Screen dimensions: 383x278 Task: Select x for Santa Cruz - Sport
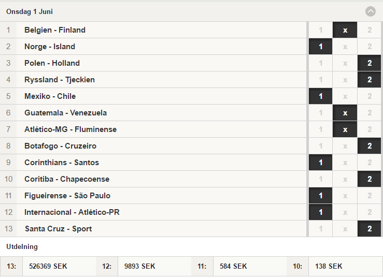tap(345, 229)
